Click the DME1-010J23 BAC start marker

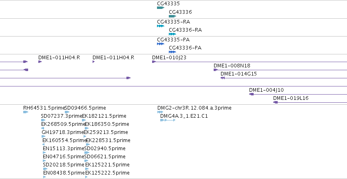154,62
